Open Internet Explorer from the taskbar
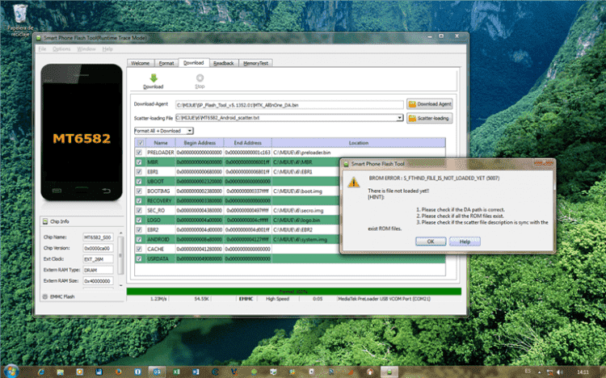The height and width of the screenshot is (378, 606). point(40,372)
